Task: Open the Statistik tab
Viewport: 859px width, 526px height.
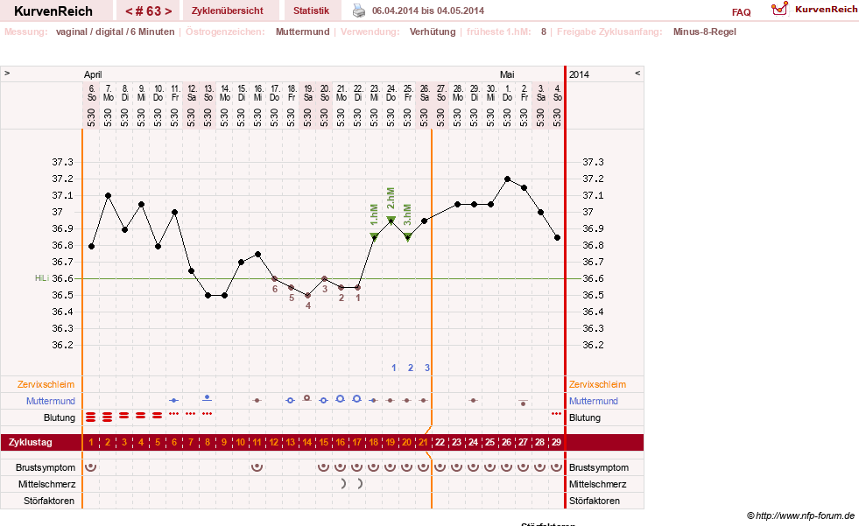Action: tap(311, 11)
